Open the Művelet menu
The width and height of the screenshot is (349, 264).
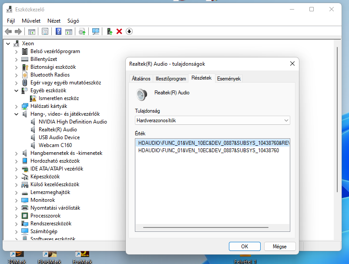[x=31, y=21]
